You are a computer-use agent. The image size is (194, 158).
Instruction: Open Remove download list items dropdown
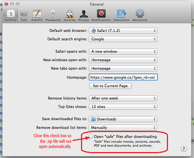point(123,128)
